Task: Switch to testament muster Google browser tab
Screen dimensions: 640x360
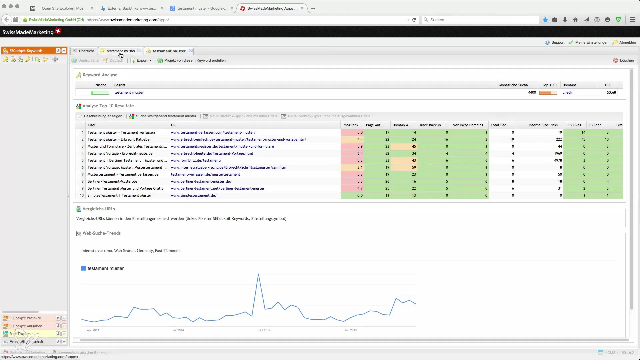Action: click(202, 8)
